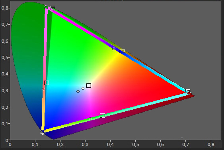
Task: Click the vertical axis label 0,7
Action: pos(4,24)
